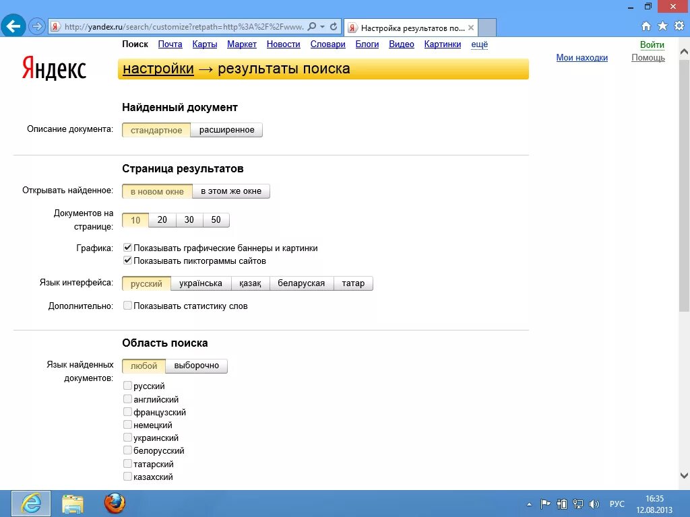Open the Блоги link
Screen dimensions: 690x517
(x=367, y=44)
